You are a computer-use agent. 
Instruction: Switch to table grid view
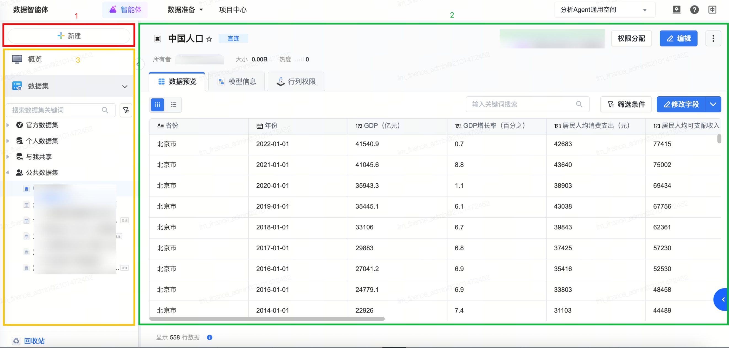point(158,105)
